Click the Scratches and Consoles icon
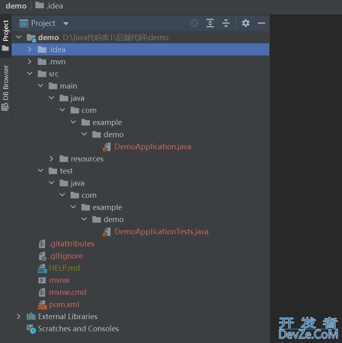The width and height of the screenshot is (342, 343). pyautogui.click(x=31, y=329)
